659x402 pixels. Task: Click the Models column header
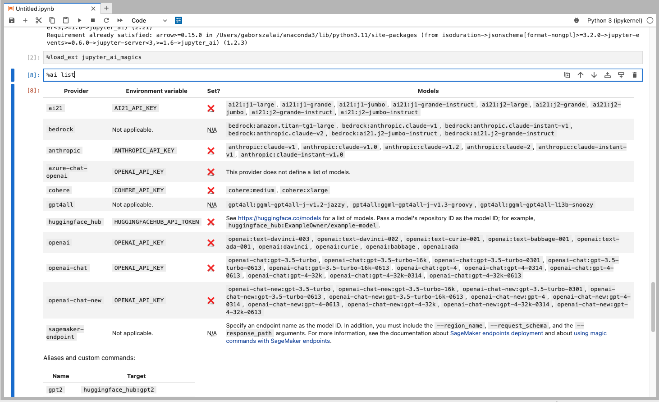(x=428, y=91)
